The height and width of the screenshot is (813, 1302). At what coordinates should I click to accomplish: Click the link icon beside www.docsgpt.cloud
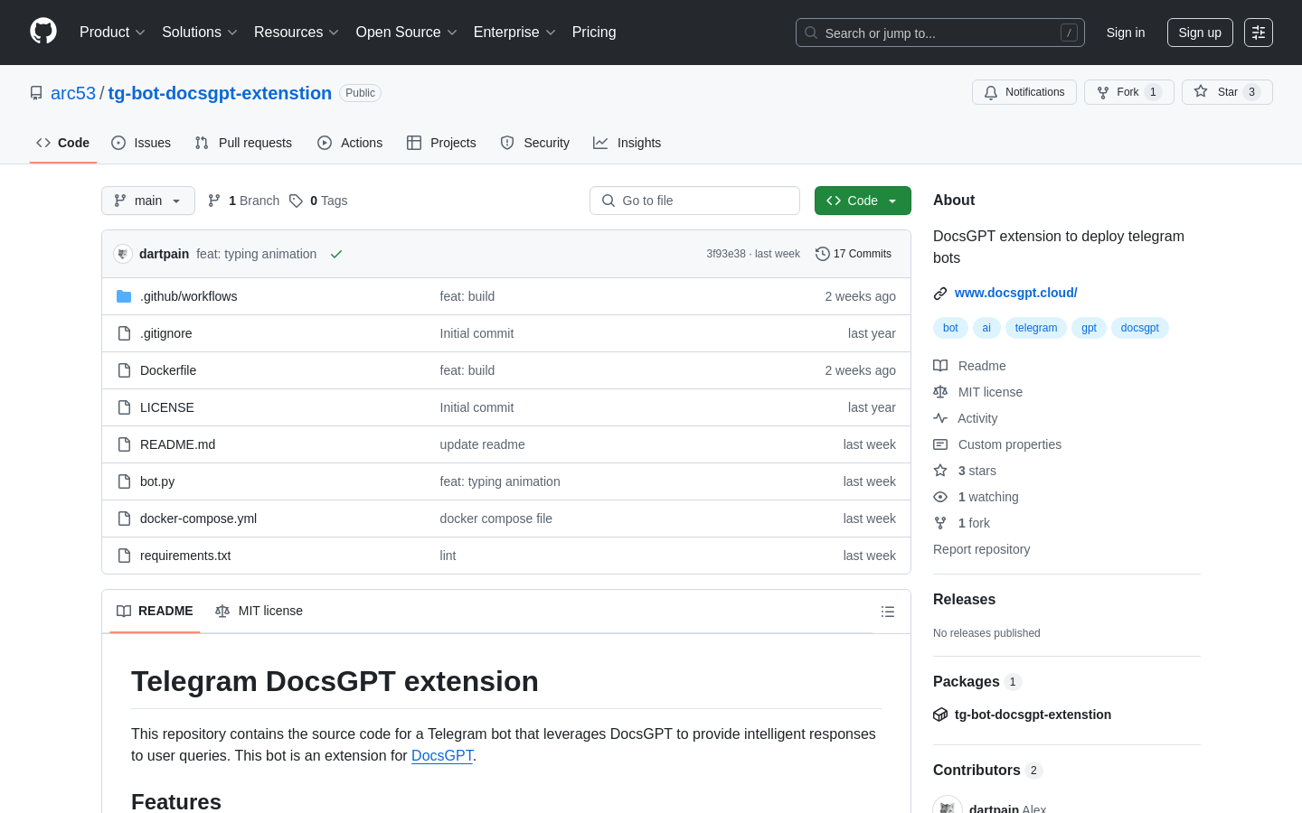[x=940, y=294]
